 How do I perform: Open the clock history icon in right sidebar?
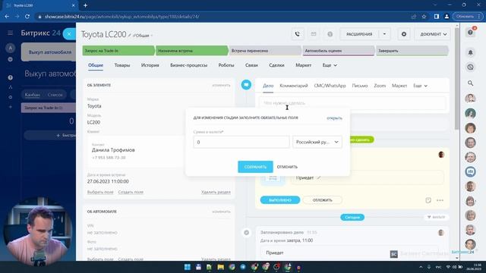click(470, 67)
